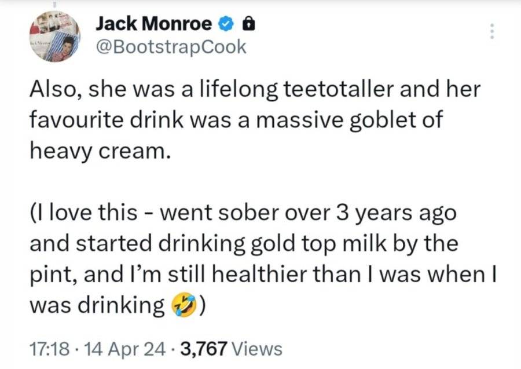This screenshot has width=521, height=369.
Task: Click the rolling-on-floor laughing emoji
Action: click(x=184, y=305)
